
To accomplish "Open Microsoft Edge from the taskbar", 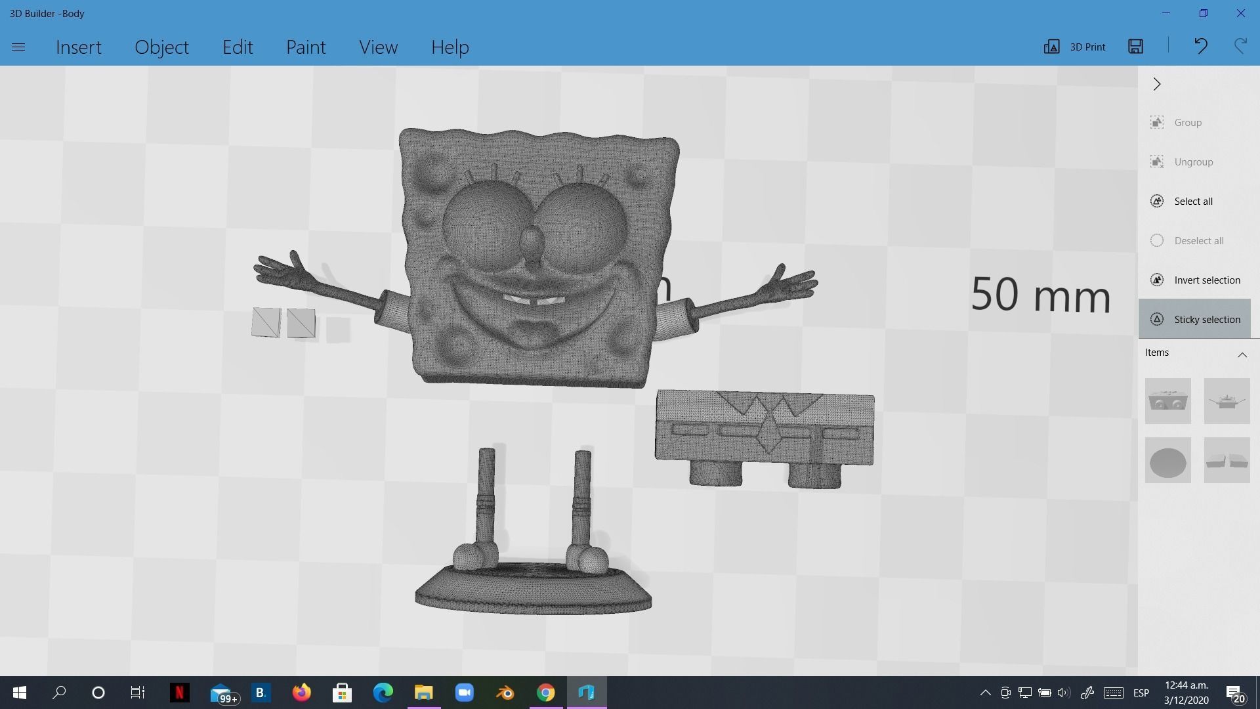I will [x=383, y=693].
